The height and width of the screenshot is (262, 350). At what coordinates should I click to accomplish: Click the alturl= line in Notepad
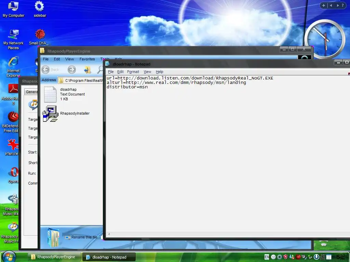(176, 83)
